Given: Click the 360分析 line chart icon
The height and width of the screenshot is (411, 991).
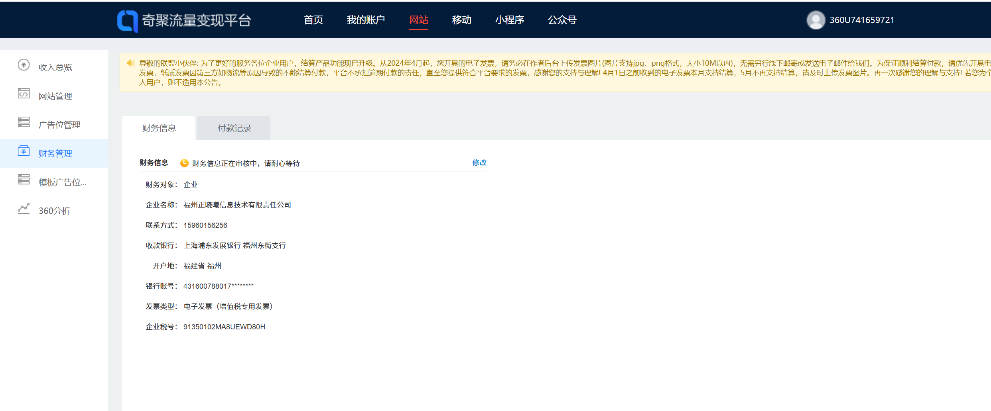Looking at the screenshot, I should 24,208.
